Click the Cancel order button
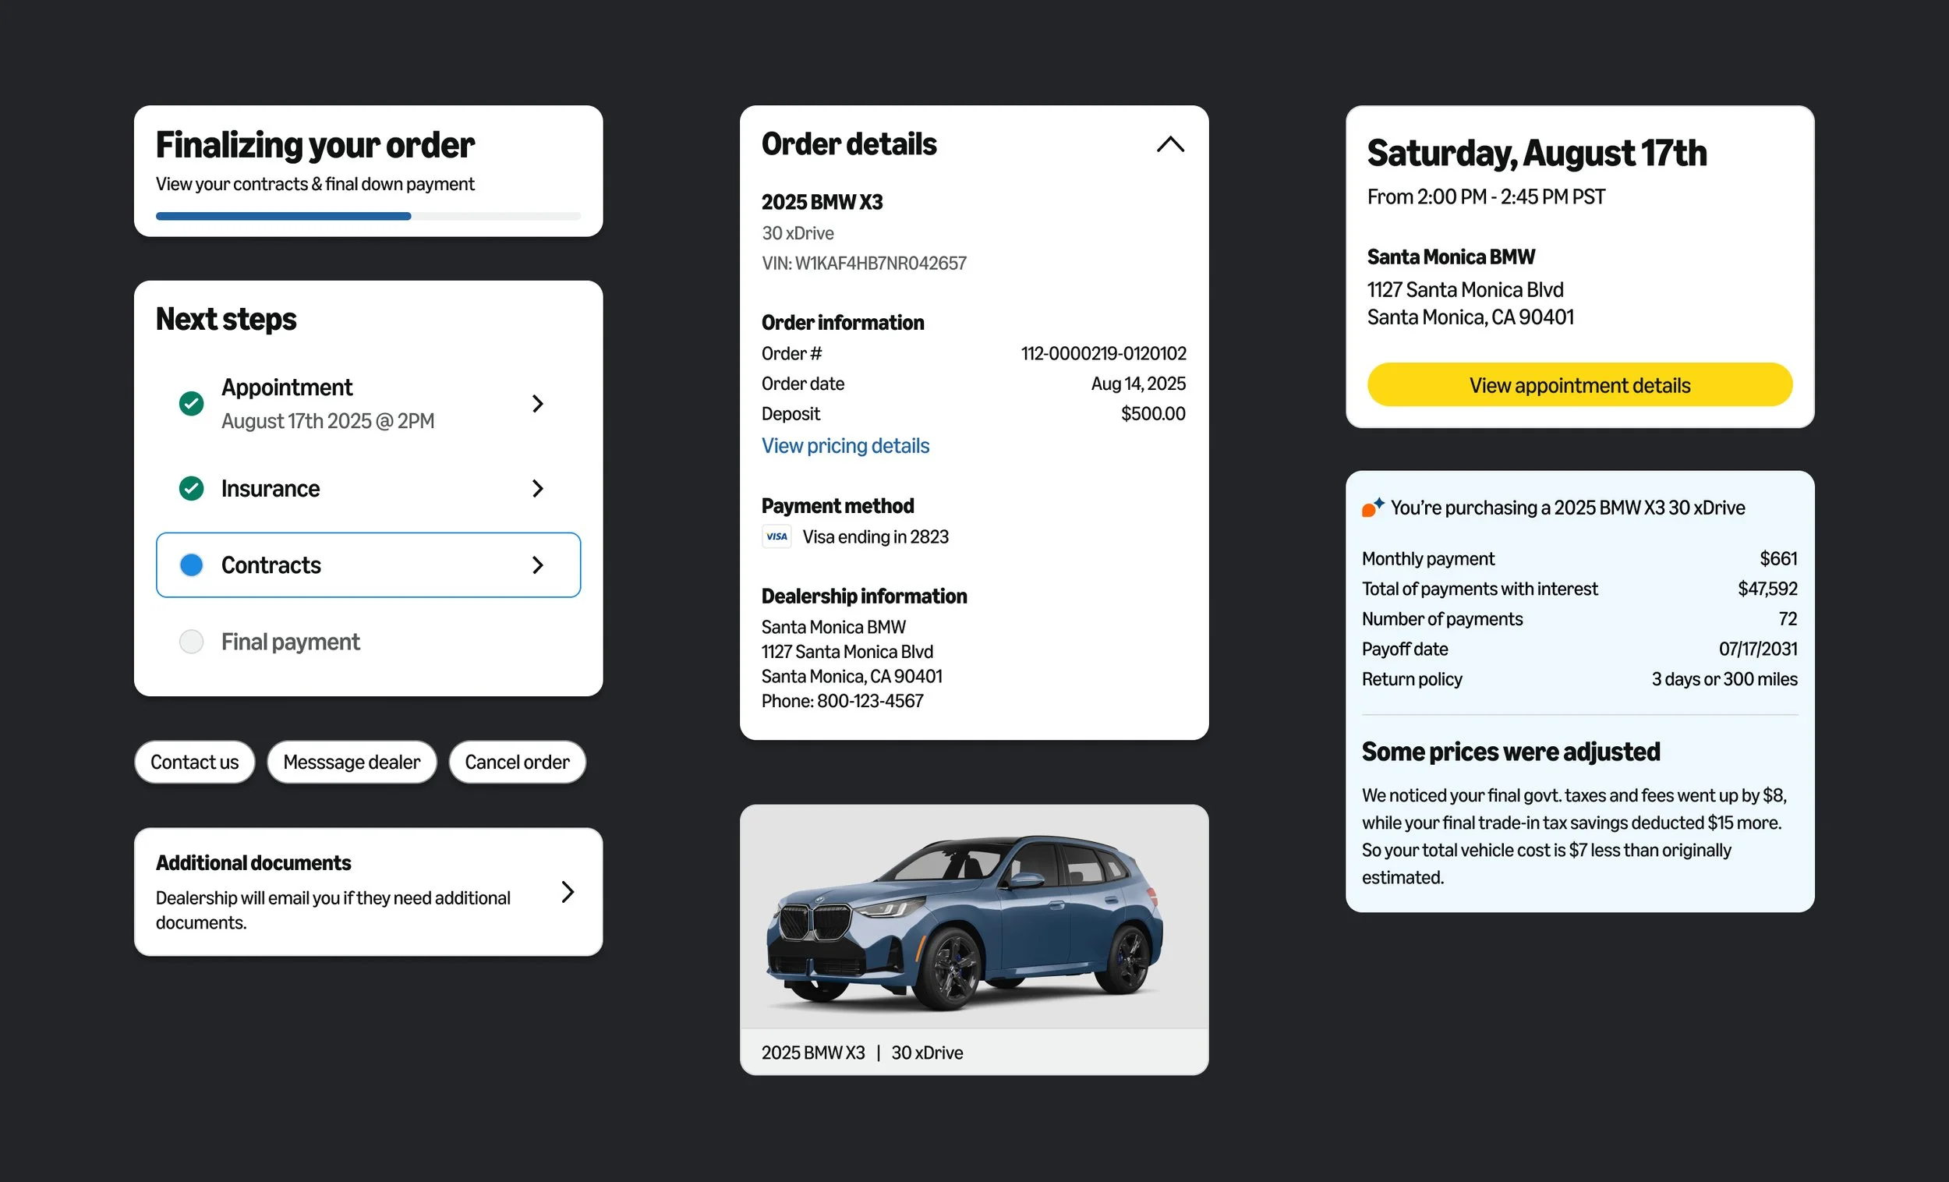Viewport: 1949px width, 1182px height. point(517,762)
